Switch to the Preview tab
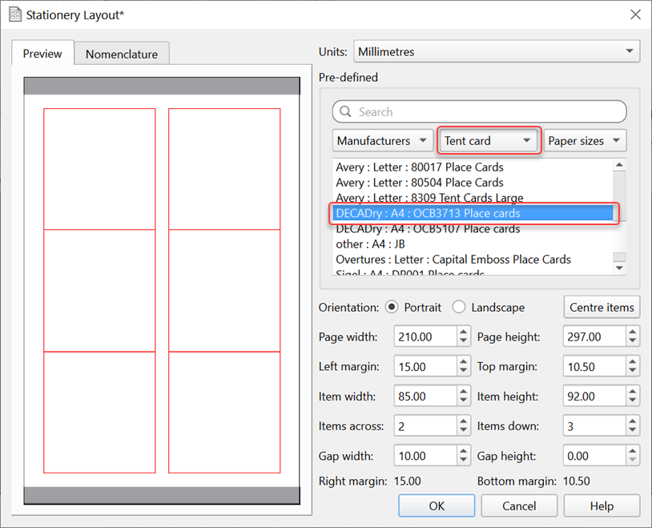The height and width of the screenshot is (528, 652). coord(42,54)
